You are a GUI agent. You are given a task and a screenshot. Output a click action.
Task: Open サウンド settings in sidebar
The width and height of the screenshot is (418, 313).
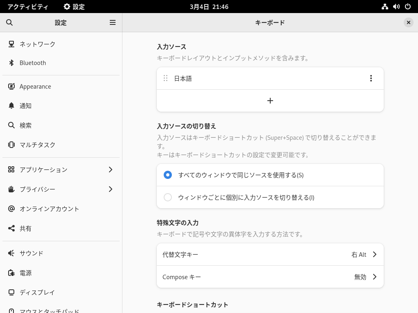(x=61, y=253)
